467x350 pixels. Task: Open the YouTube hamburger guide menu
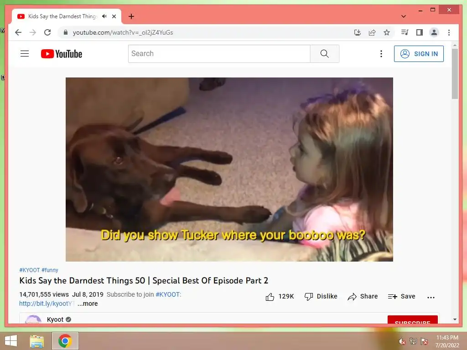point(25,54)
